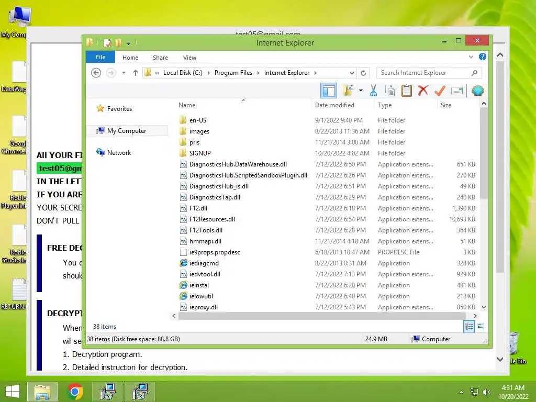
Task: Click Local Disk (C:) breadcrumb
Action: [x=183, y=73]
